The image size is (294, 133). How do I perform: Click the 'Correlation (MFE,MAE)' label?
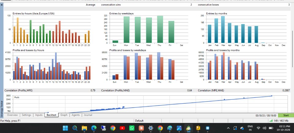click(211, 90)
